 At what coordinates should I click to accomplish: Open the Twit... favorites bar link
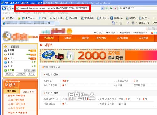(x=43, y=18)
